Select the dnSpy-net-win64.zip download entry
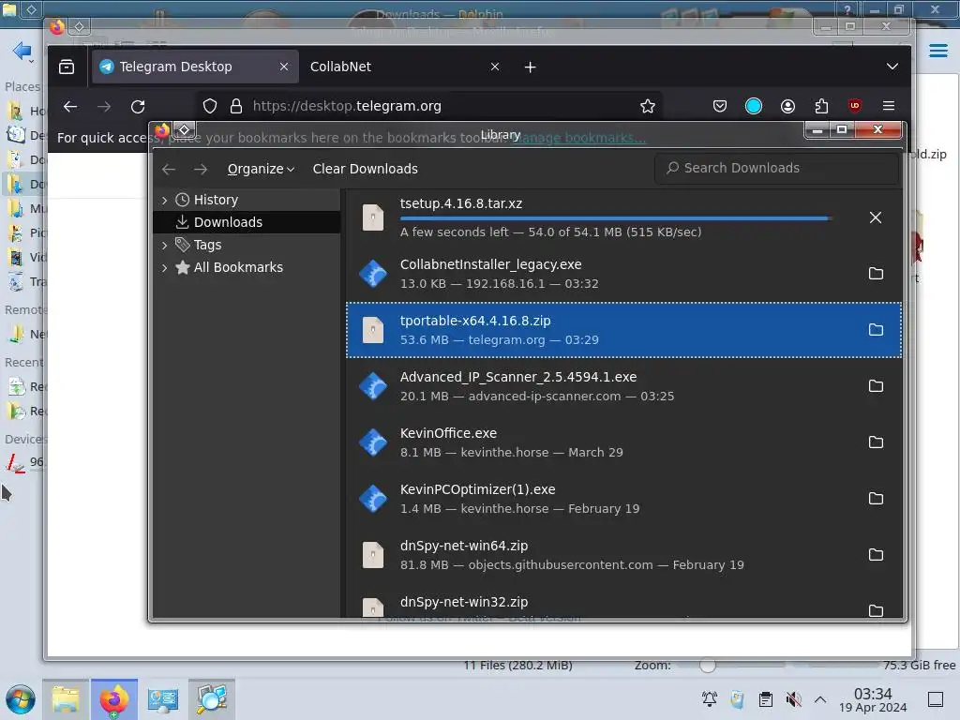Viewport: 960px width, 720px height. [623, 555]
